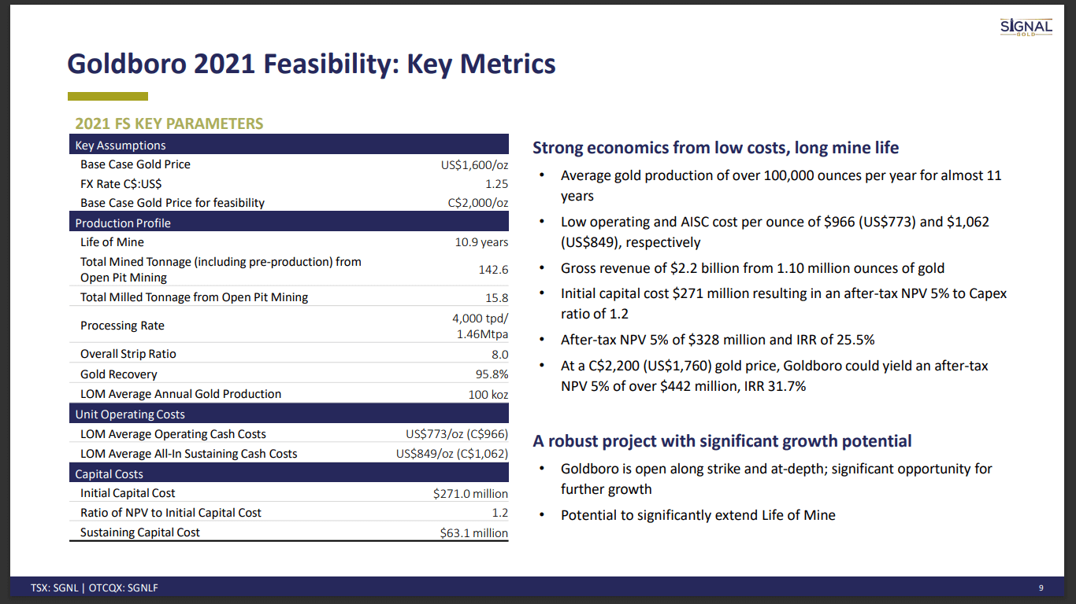
Task: Click the 'Base Case Gold Price' row label
Action: point(135,164)
